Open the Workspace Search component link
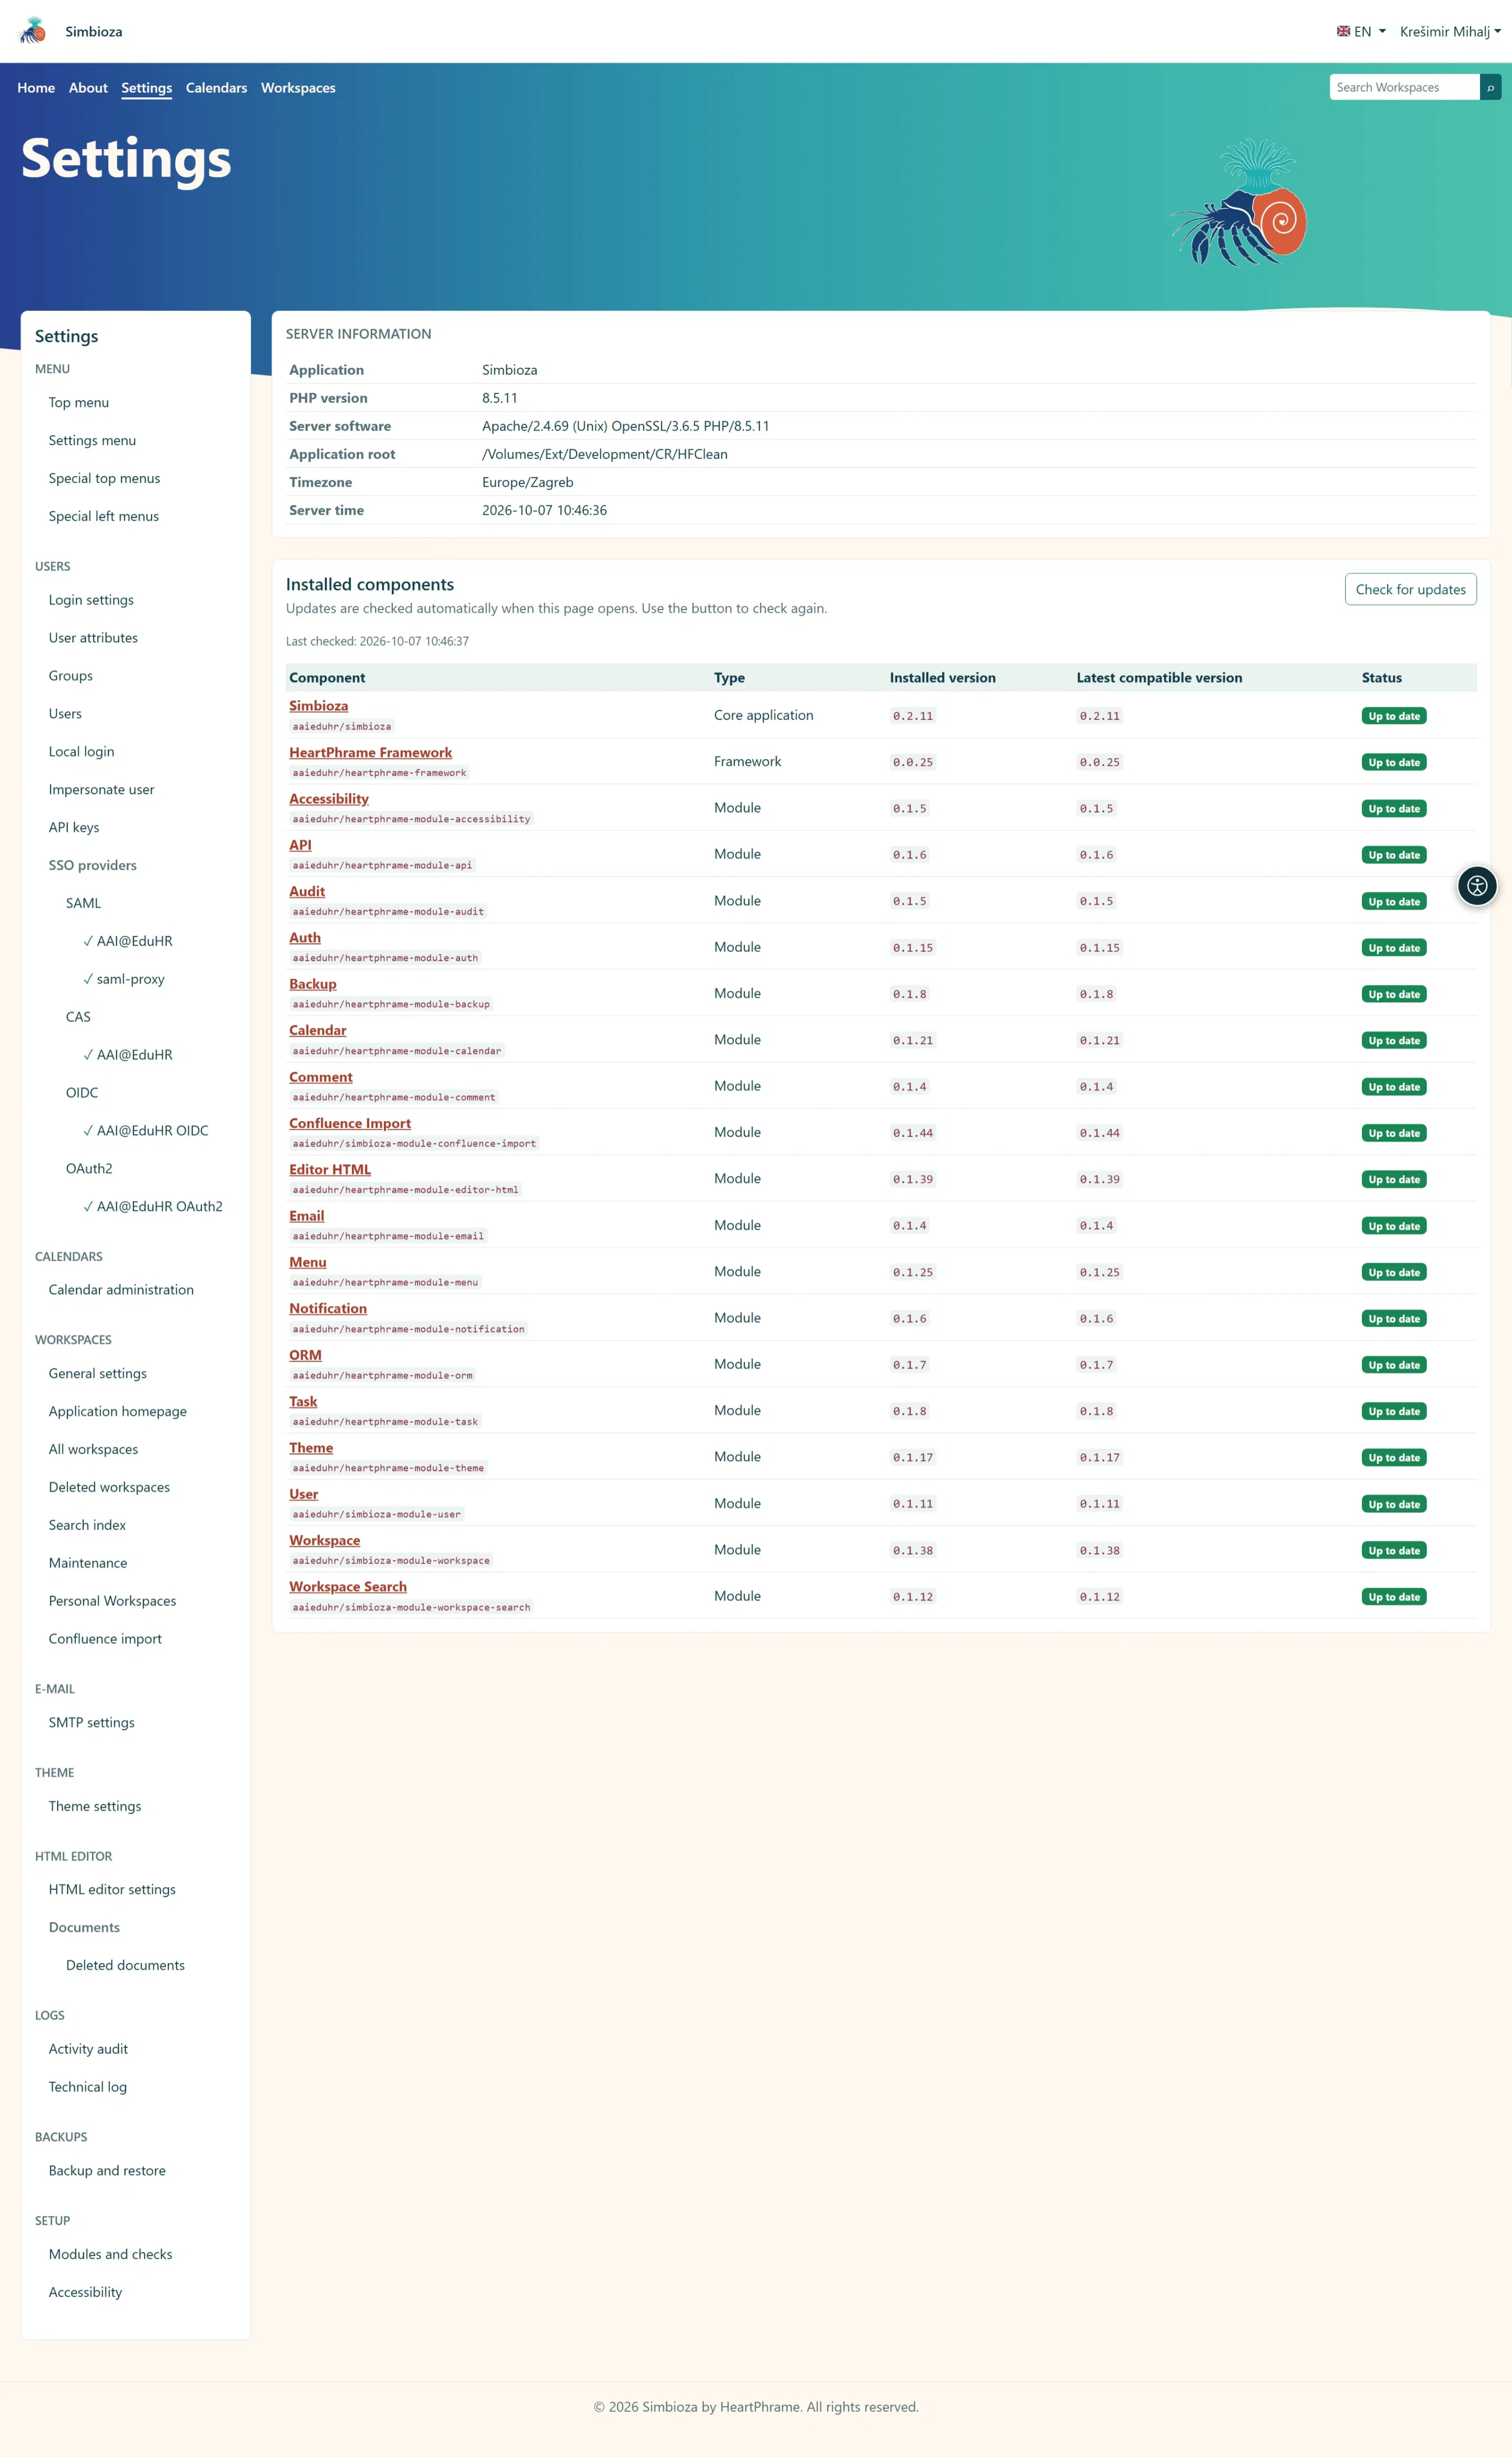This screenshot has height=2457, width=1512. (x=348, y=1586)
